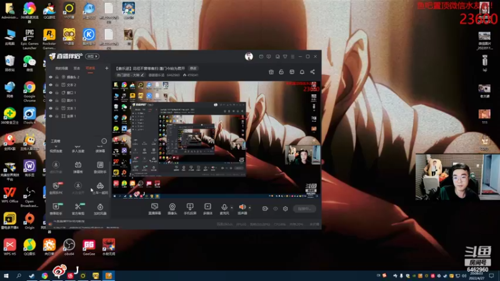500x281 pixels.
Task: Open the 视频连麦 tool
Action: 56,149
